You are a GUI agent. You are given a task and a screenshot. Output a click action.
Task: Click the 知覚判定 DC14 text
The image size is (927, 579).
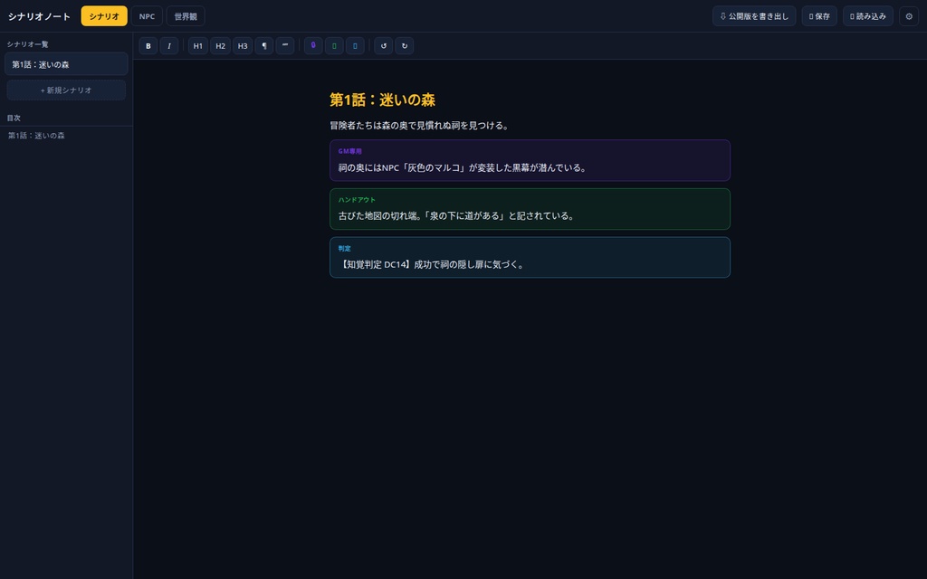[x=432, y=265]
